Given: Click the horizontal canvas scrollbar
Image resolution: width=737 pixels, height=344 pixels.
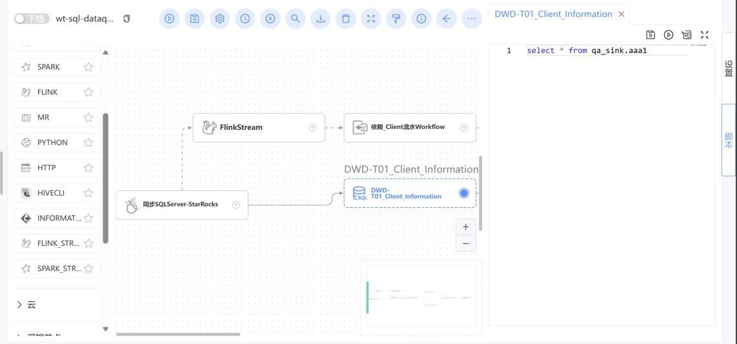Looking at the screenshot, I should 178,334.
